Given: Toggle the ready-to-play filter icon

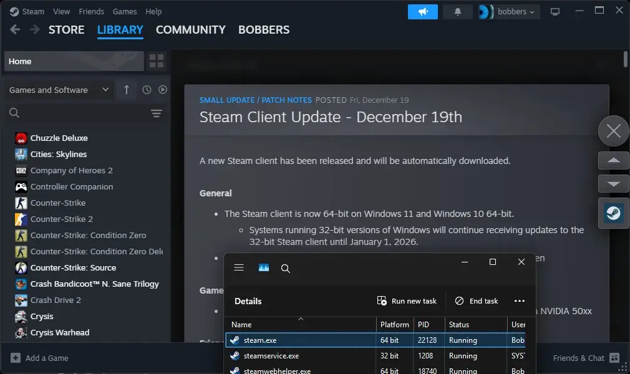Looking at the screenshot, I should click(163, 90).
